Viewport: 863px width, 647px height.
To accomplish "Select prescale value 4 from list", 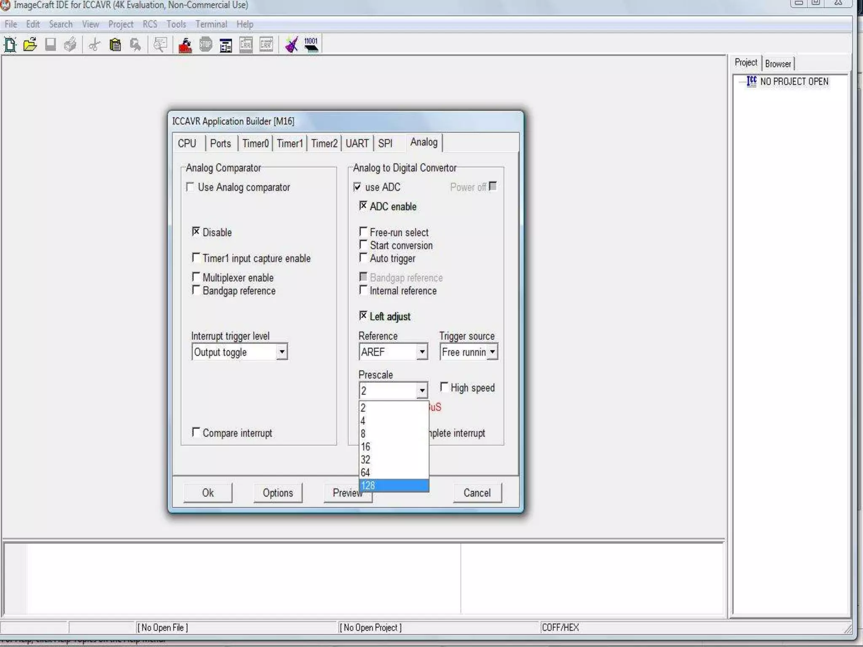I will click(394, 421).
